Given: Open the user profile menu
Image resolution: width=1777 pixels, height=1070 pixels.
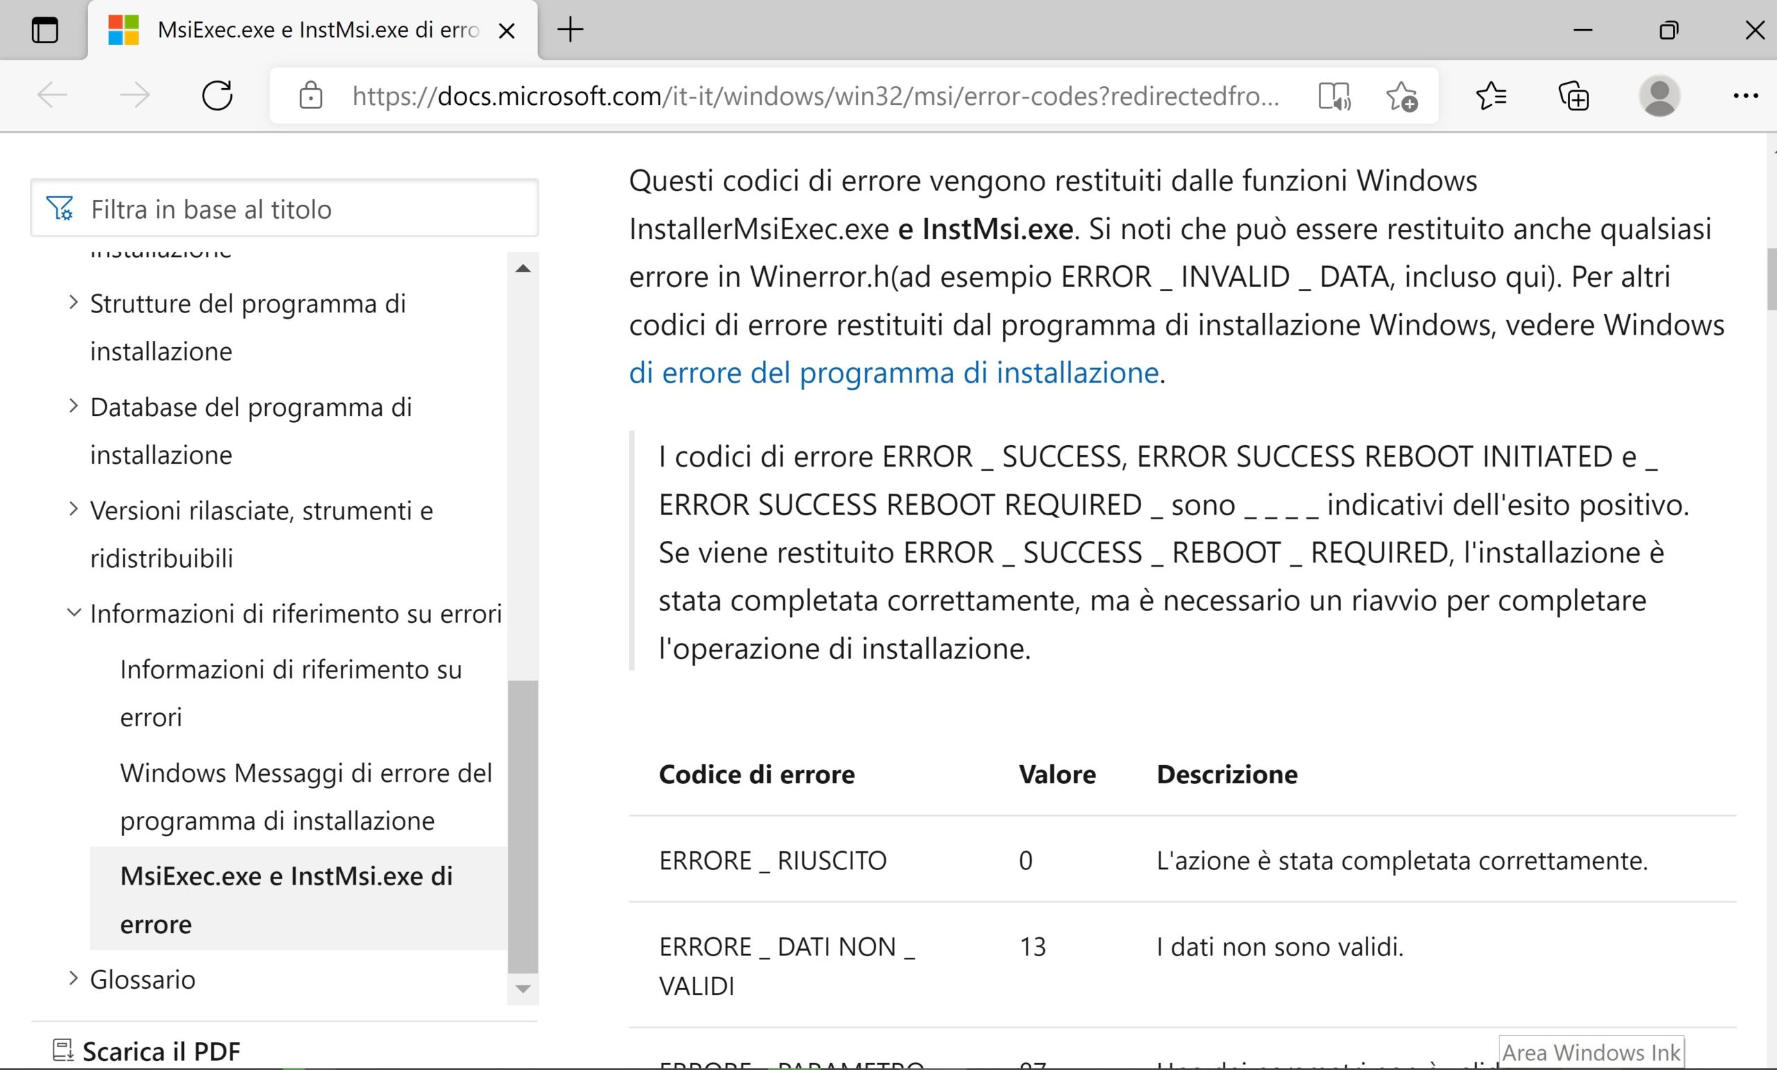Looking at the screenshot, I should tap(1659, 95).
